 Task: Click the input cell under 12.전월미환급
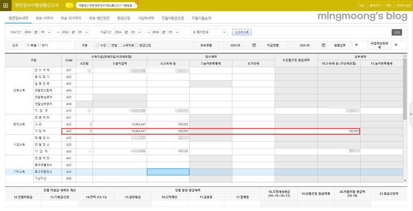click(x=23, y=204)
